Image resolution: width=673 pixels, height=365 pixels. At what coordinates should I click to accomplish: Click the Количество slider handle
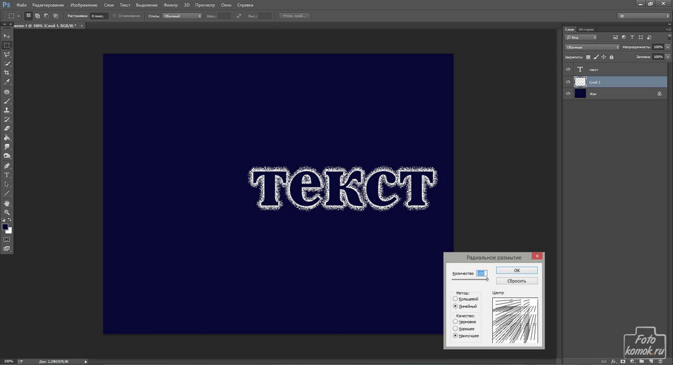[x=487, y=280]
